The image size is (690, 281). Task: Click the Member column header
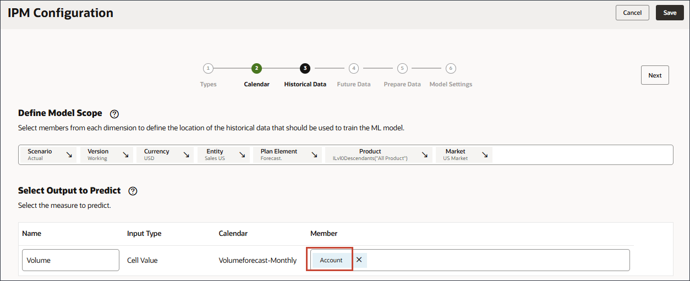point(324,233)
